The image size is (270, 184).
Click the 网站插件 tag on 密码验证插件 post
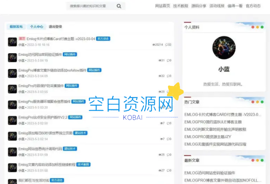click(70, 54)
